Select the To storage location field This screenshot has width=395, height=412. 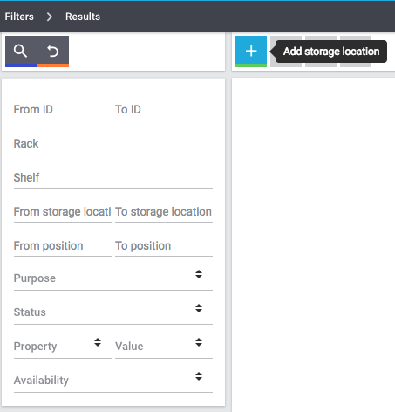(x=164, y=212)
